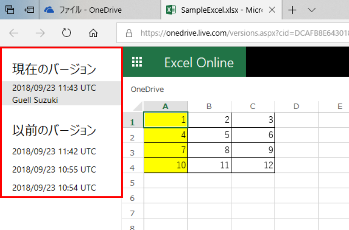
Task: Open previous version from 10:55 UTC
Action: [54, 169]
